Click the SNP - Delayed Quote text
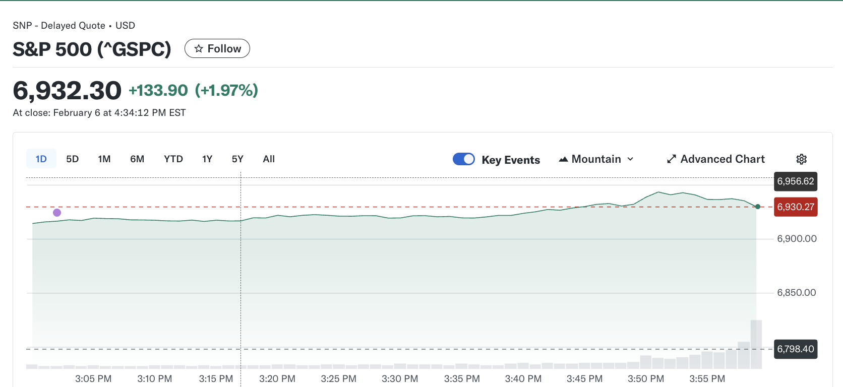The height and width of the screenshot is (387, 843). tap(59, 26)
